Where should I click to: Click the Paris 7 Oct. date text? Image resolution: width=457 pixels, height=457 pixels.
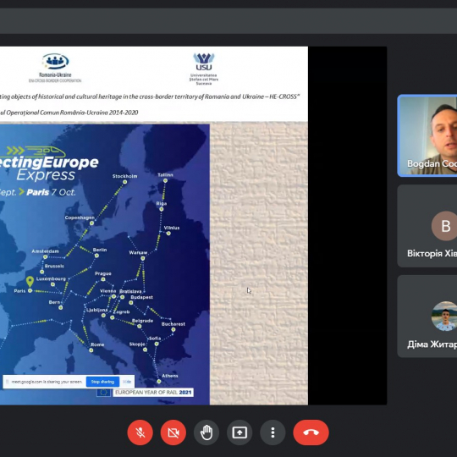pyautogui.click(x=51, y=192)
